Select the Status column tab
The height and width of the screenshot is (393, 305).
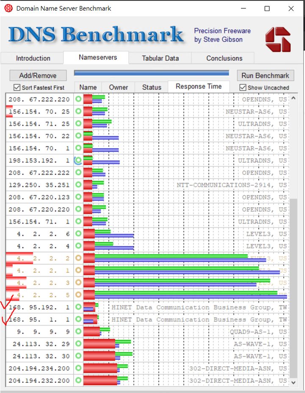(152, 87)
